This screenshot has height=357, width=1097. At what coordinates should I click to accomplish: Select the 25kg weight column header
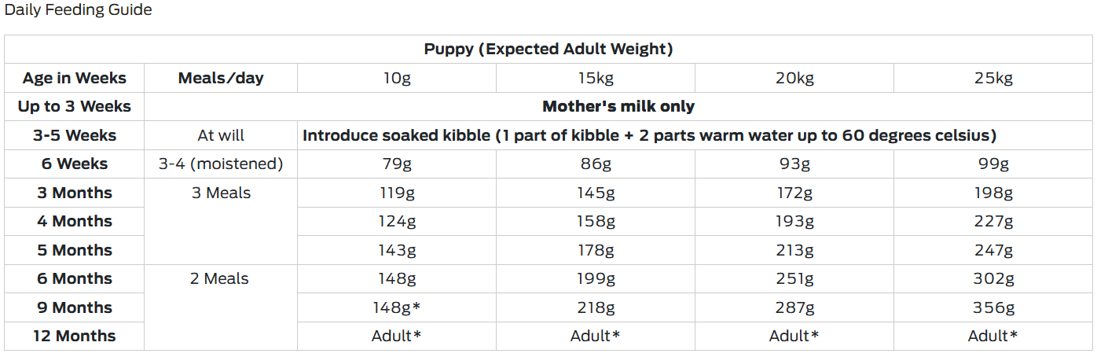pos(993,78)
